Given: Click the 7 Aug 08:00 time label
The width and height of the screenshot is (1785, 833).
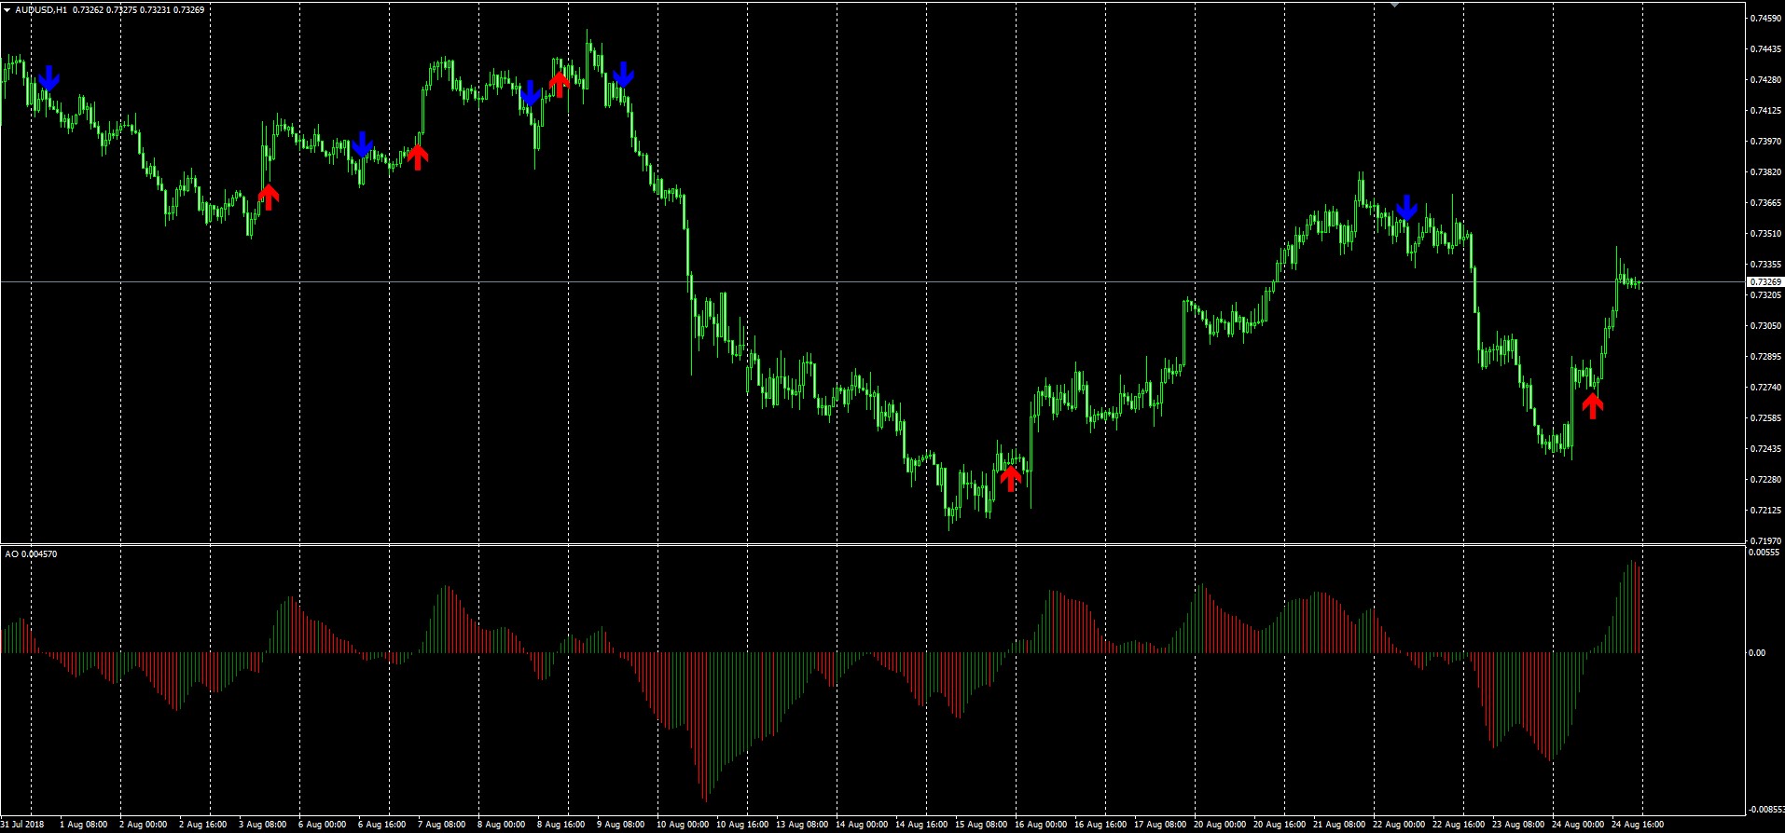Looking at the screenshot, I should click(x=441, y=825).
